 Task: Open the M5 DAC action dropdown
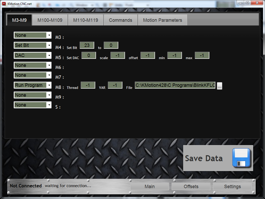pos(49,55)
